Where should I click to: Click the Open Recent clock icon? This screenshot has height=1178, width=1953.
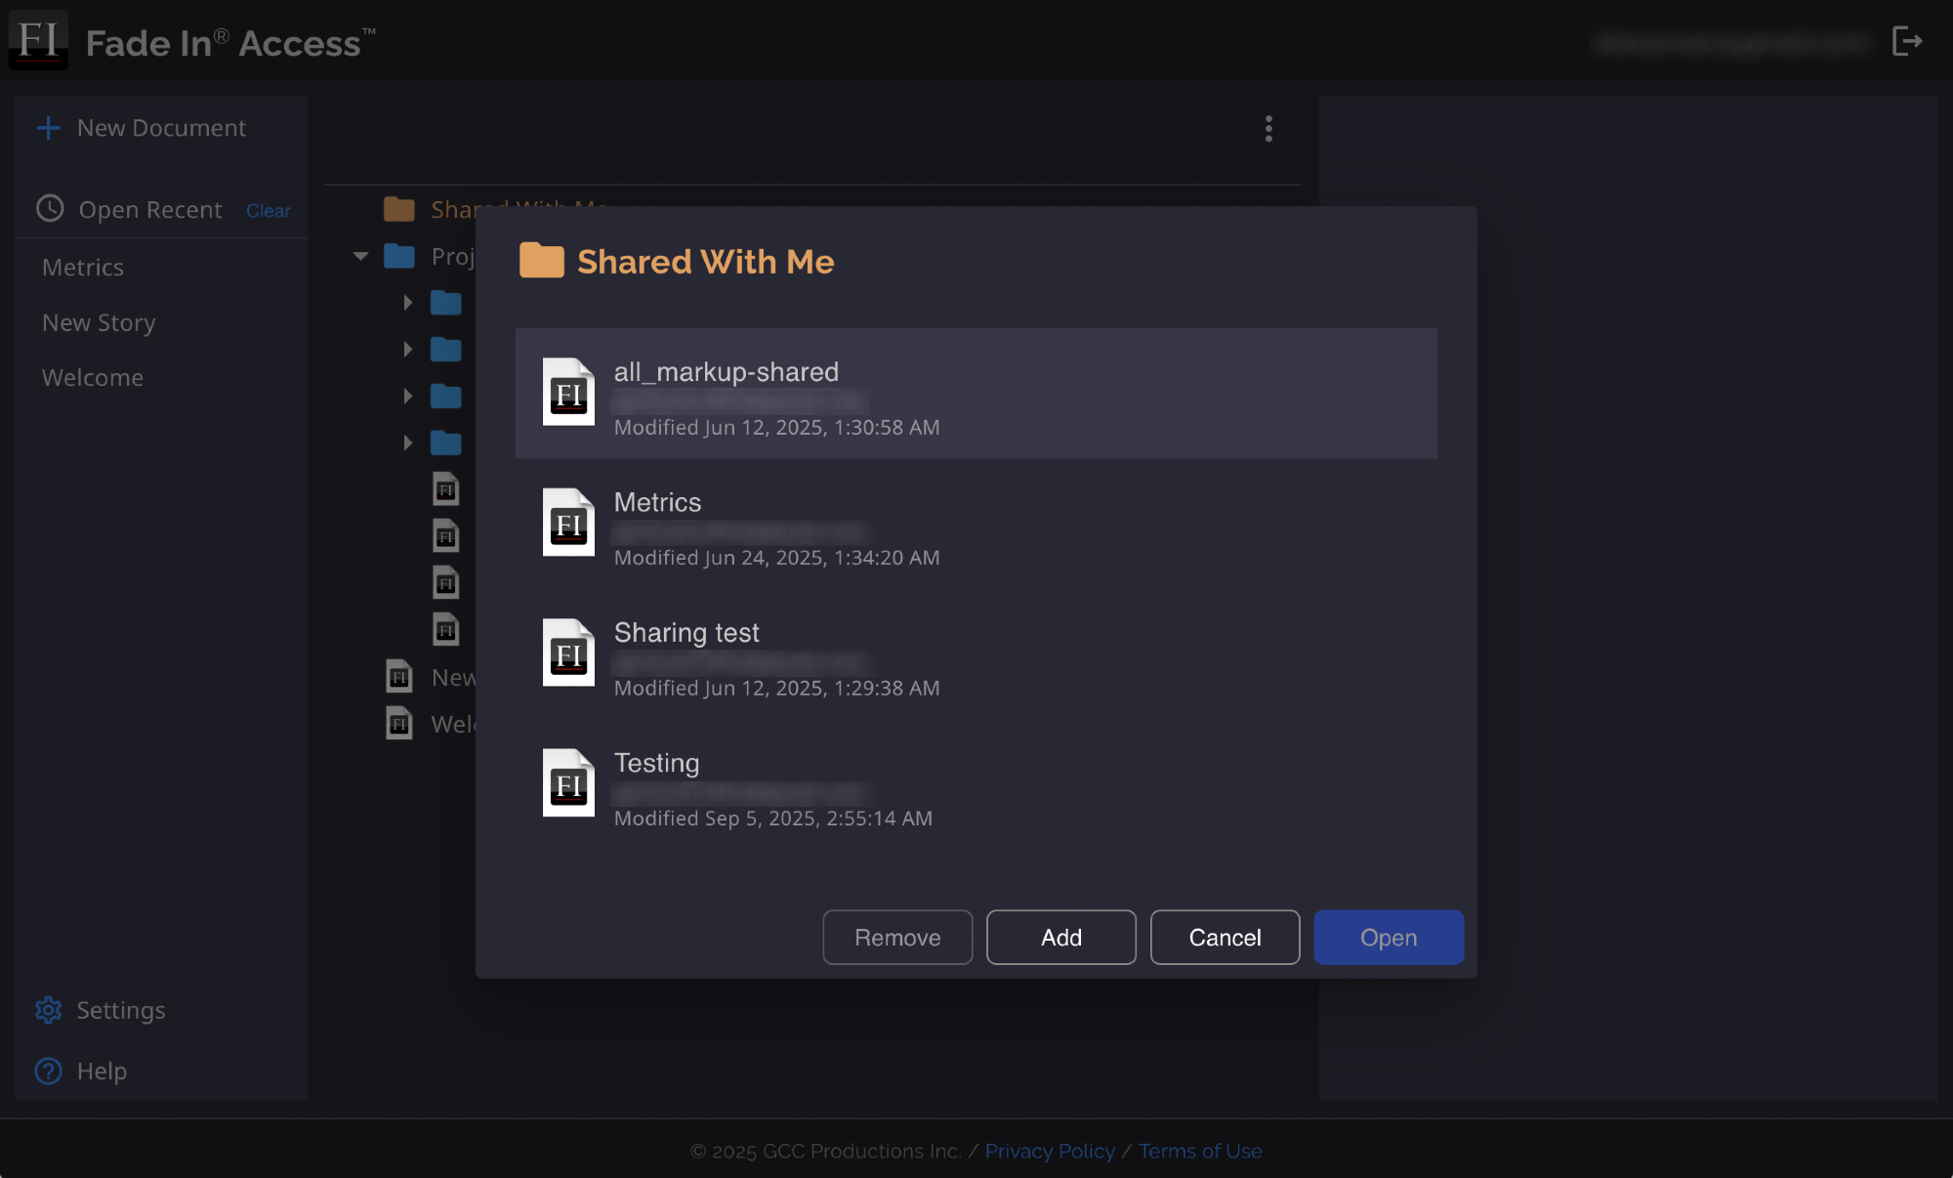(50, 209)
